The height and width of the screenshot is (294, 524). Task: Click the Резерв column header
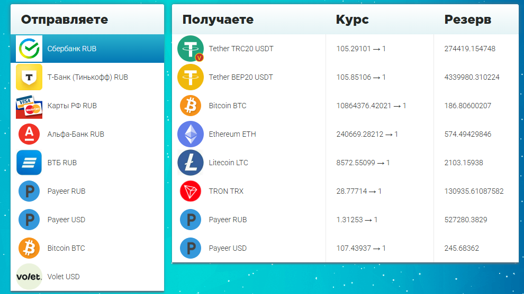(x=467, y=20)
